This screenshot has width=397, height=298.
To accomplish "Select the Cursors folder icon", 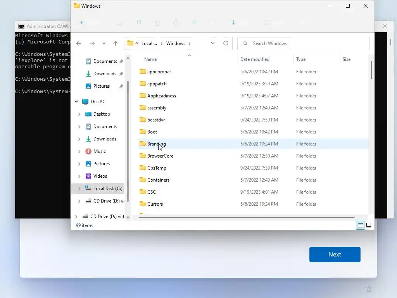I will click(x=143, y=204).
